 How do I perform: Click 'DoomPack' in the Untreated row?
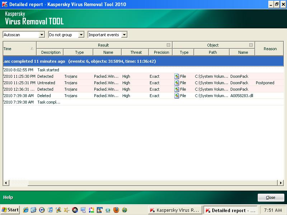tap(239, 83)
